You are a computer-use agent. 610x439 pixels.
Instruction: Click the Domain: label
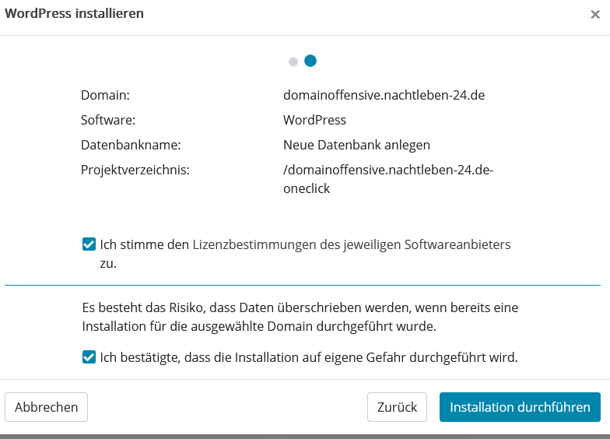coord(106,95)
